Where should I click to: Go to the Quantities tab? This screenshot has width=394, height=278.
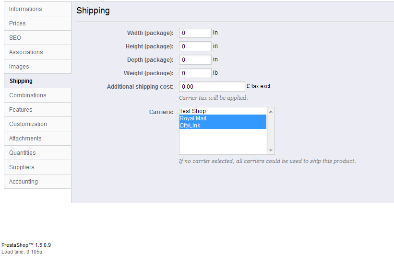pyautogui.click(x=38, y=153)
